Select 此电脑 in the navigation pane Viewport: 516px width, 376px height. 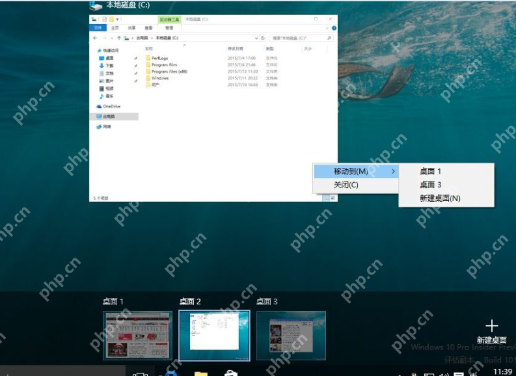pyautogui.click(x=114, y=116)
